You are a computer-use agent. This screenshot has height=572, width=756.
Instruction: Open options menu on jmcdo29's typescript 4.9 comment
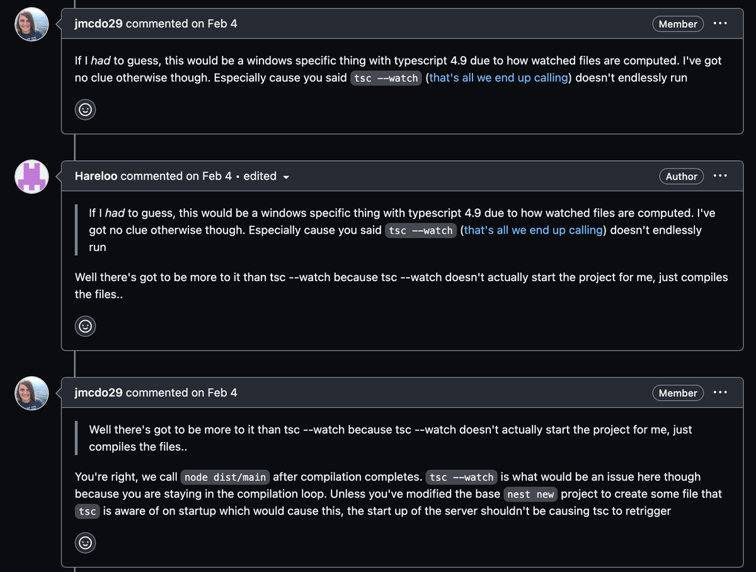(x=719, y=24)
